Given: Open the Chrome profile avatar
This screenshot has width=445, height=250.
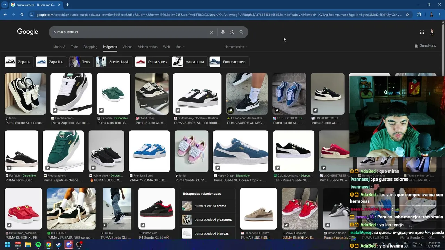Looking at the screenshot, I should tap(431, 15).
